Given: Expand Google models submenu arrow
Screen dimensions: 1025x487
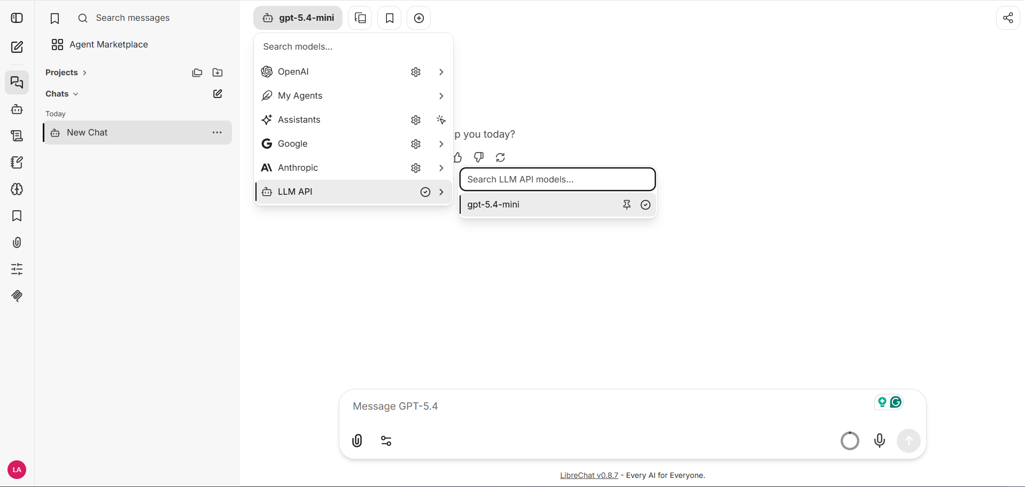Looking at the screenshot, I should point(441,144).
